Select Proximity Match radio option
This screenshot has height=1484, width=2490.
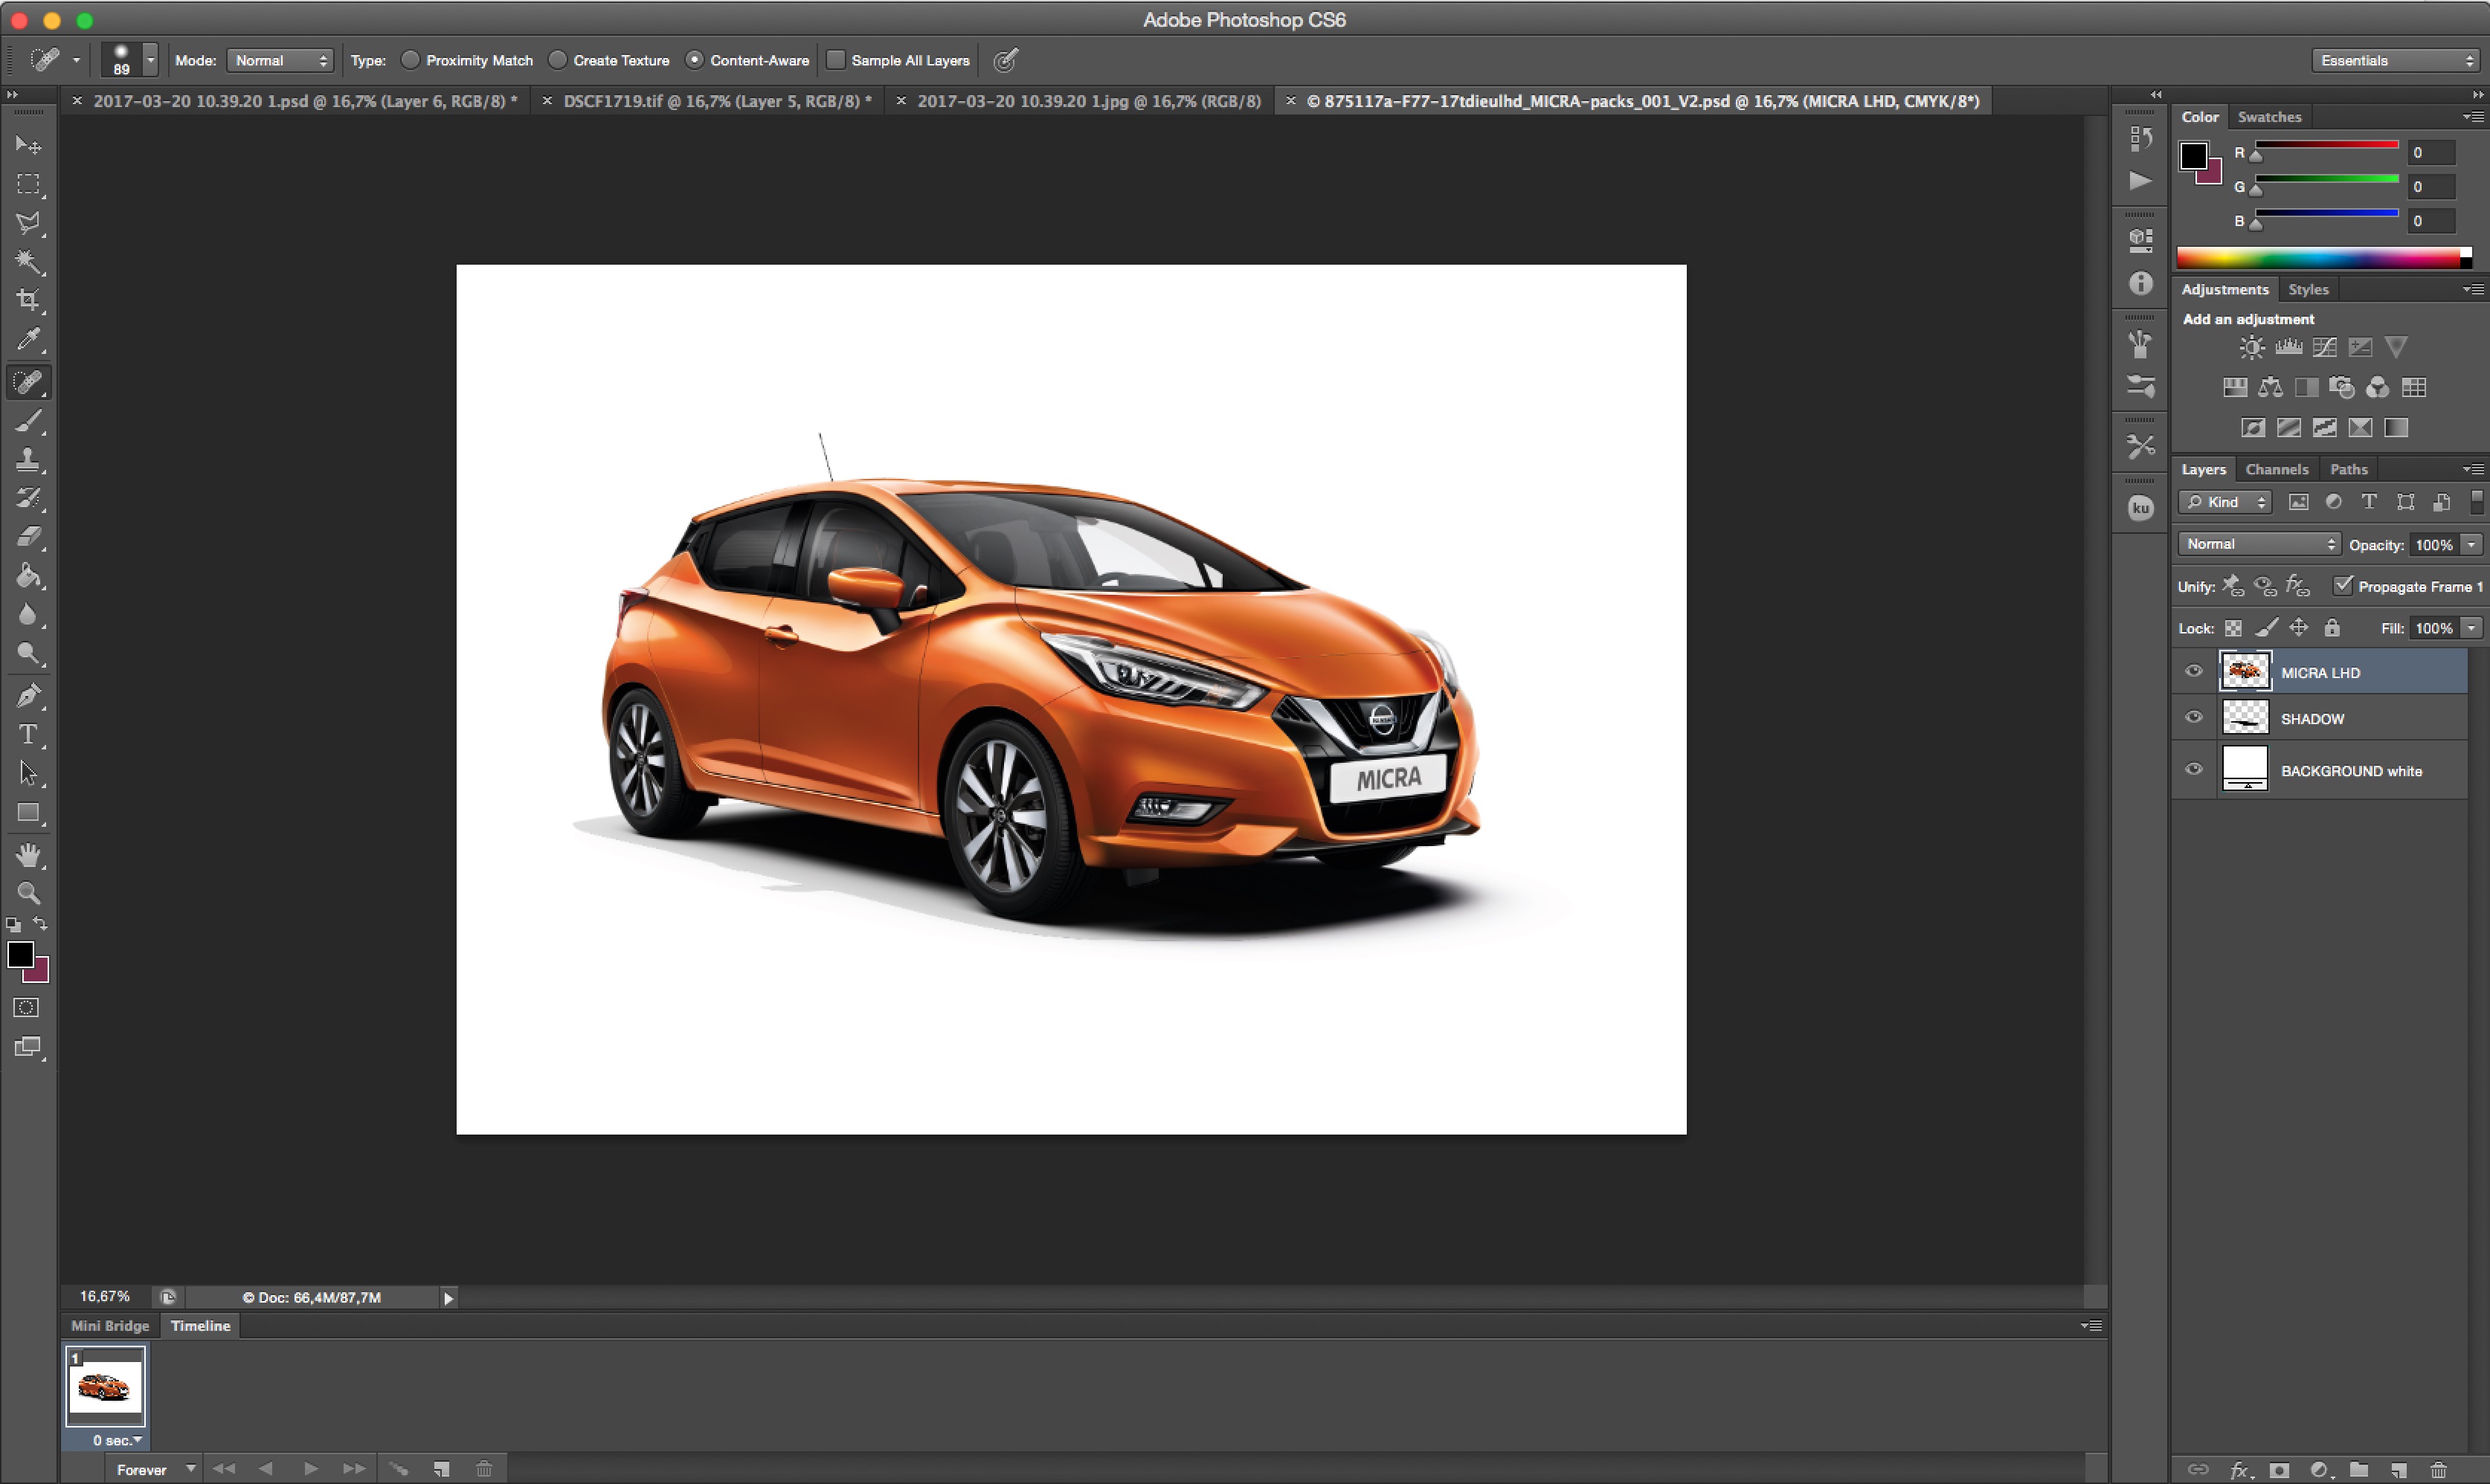(x=410, y=60)
